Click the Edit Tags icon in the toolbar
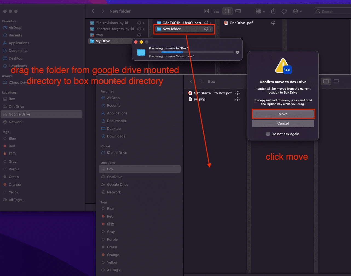Viewport: 351px width, 276px height. 284,11
